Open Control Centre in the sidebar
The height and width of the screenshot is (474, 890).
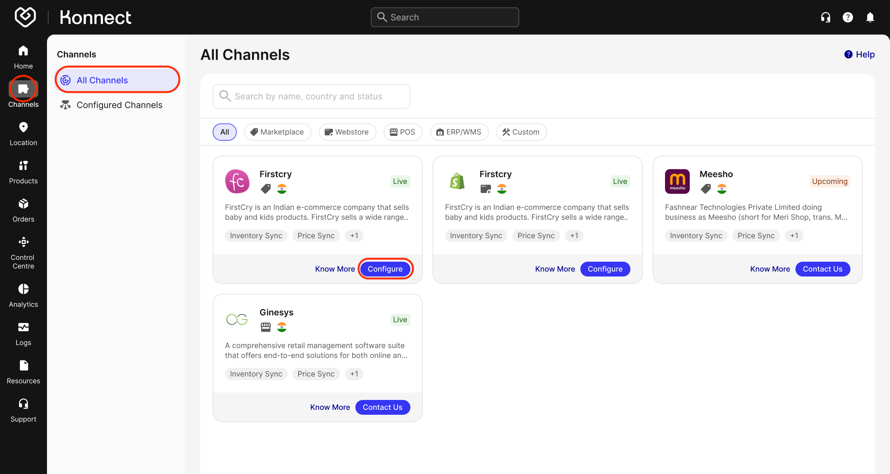[23, 253]
